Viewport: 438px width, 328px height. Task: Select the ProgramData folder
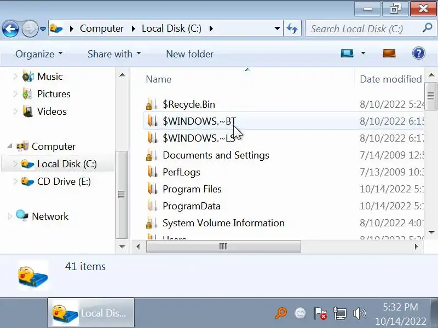(x=191, y=206)
